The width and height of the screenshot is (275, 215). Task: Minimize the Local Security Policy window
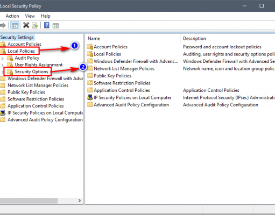244,6
